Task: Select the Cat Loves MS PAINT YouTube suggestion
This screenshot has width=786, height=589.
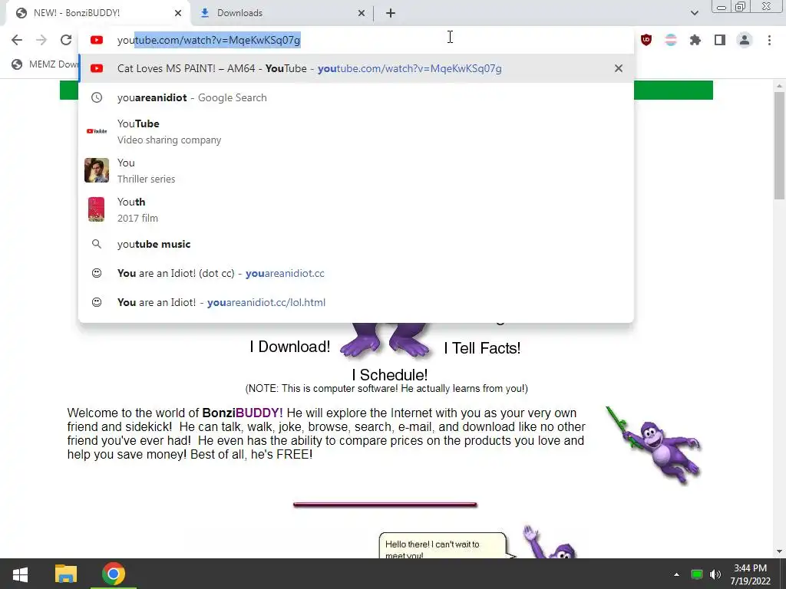Action: click(356, 68)
